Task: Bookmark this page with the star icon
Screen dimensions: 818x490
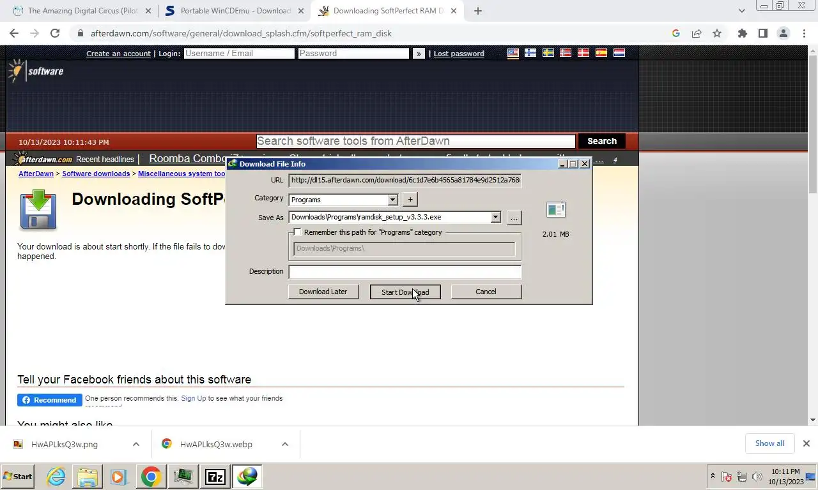Action: point(717,33)
